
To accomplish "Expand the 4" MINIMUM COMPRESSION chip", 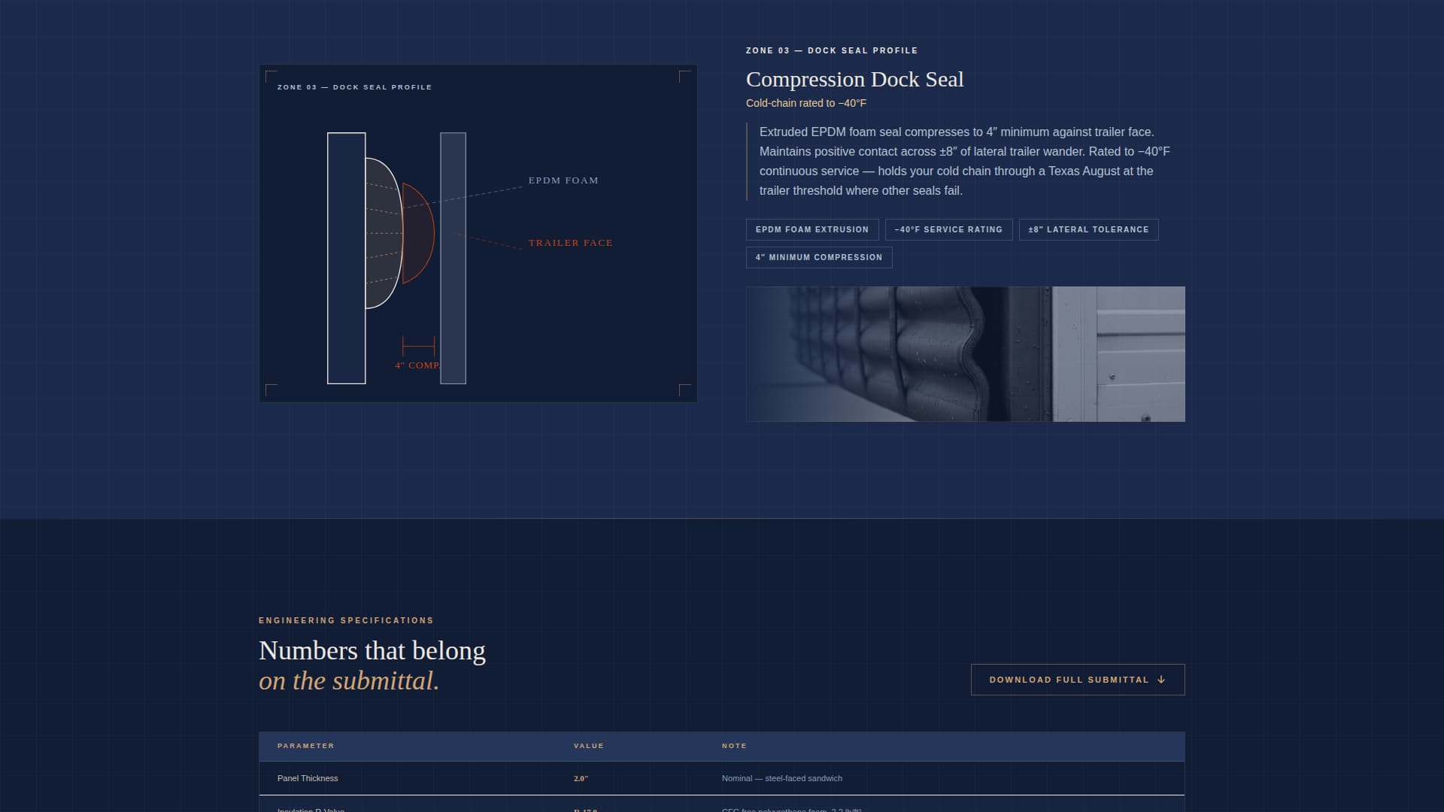I will 819,257.
